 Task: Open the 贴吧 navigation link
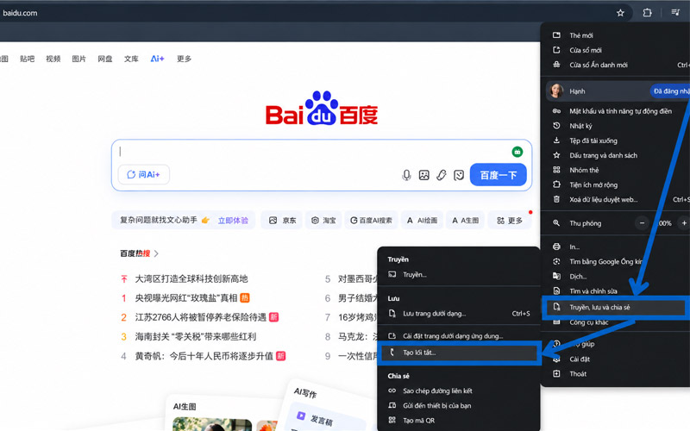[28, 59]
